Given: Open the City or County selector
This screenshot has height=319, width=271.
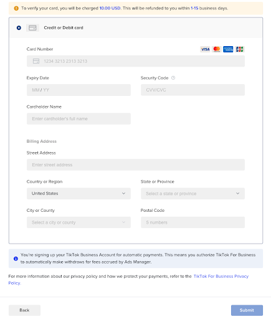Looking at the screenshot, I should [78, 222].
